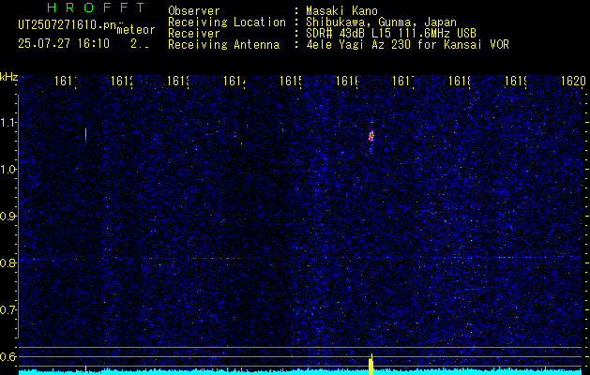Click the kHz axis unit label

(x=8, y=78)
